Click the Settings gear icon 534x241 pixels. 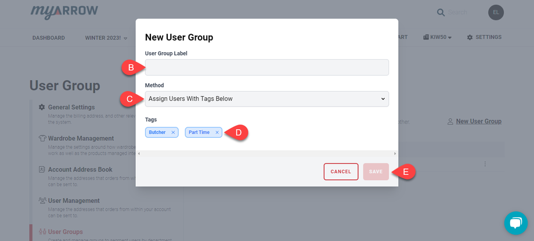click(470, 38)
